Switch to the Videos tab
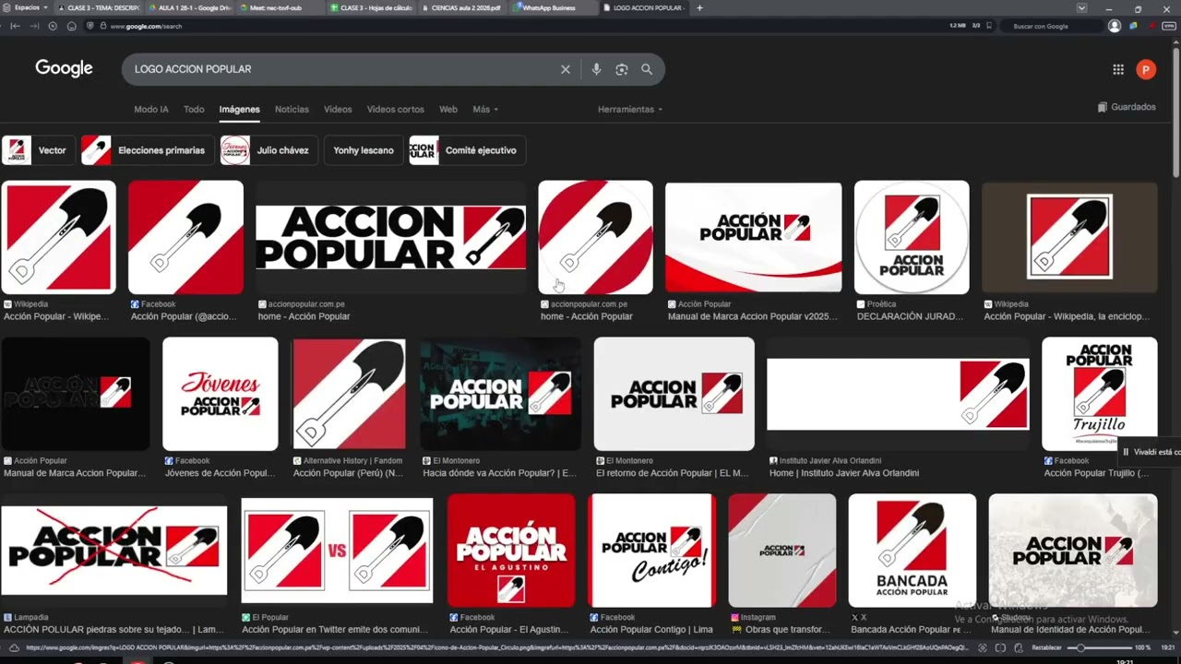The height and width of the screenshot is (664, 1181). coord(338,109)
